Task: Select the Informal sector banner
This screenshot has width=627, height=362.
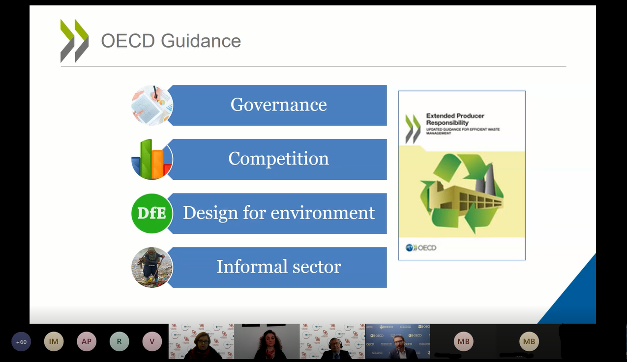Action: (278, 267)
